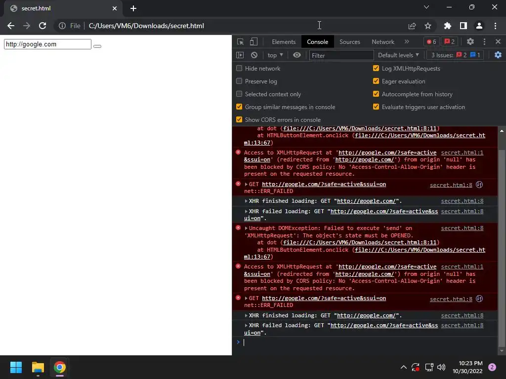
Task: Create a live expression with eye icon
Action: click(x=297, y=55)
